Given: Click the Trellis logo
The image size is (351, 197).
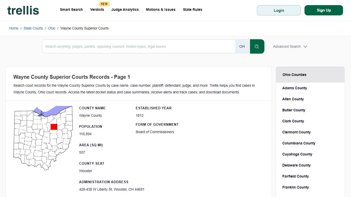Looking at the screenshot, I should click(x=23, y=10).
